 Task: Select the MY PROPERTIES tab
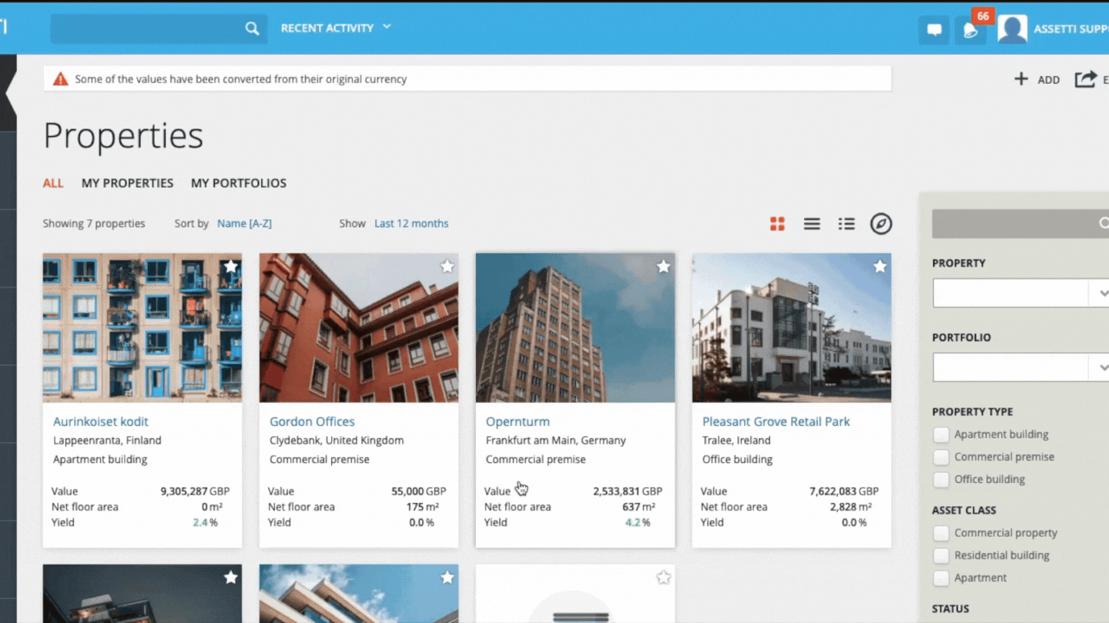click(127, 183)
